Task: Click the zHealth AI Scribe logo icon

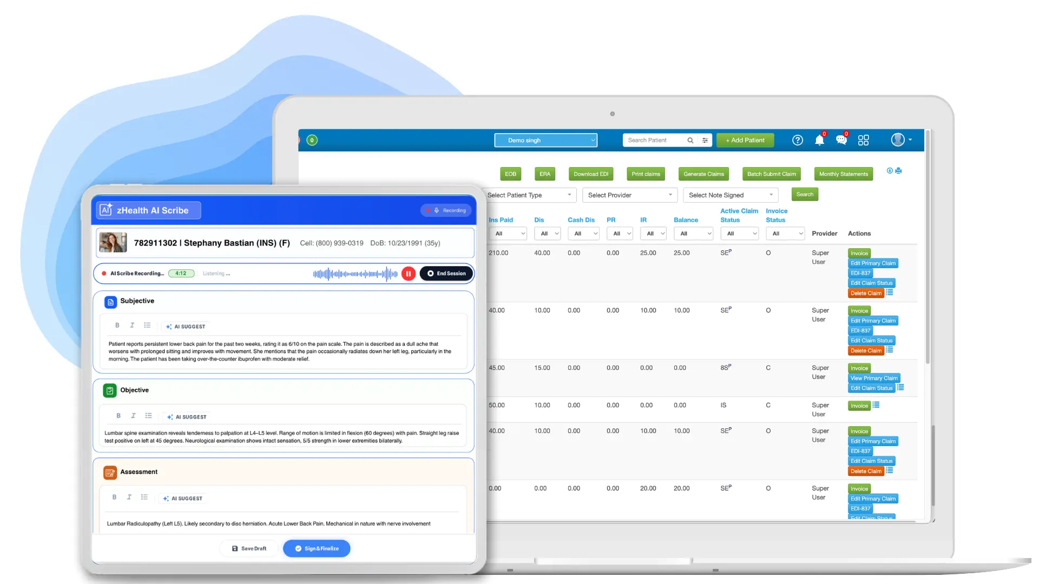Action: (106, 210)
